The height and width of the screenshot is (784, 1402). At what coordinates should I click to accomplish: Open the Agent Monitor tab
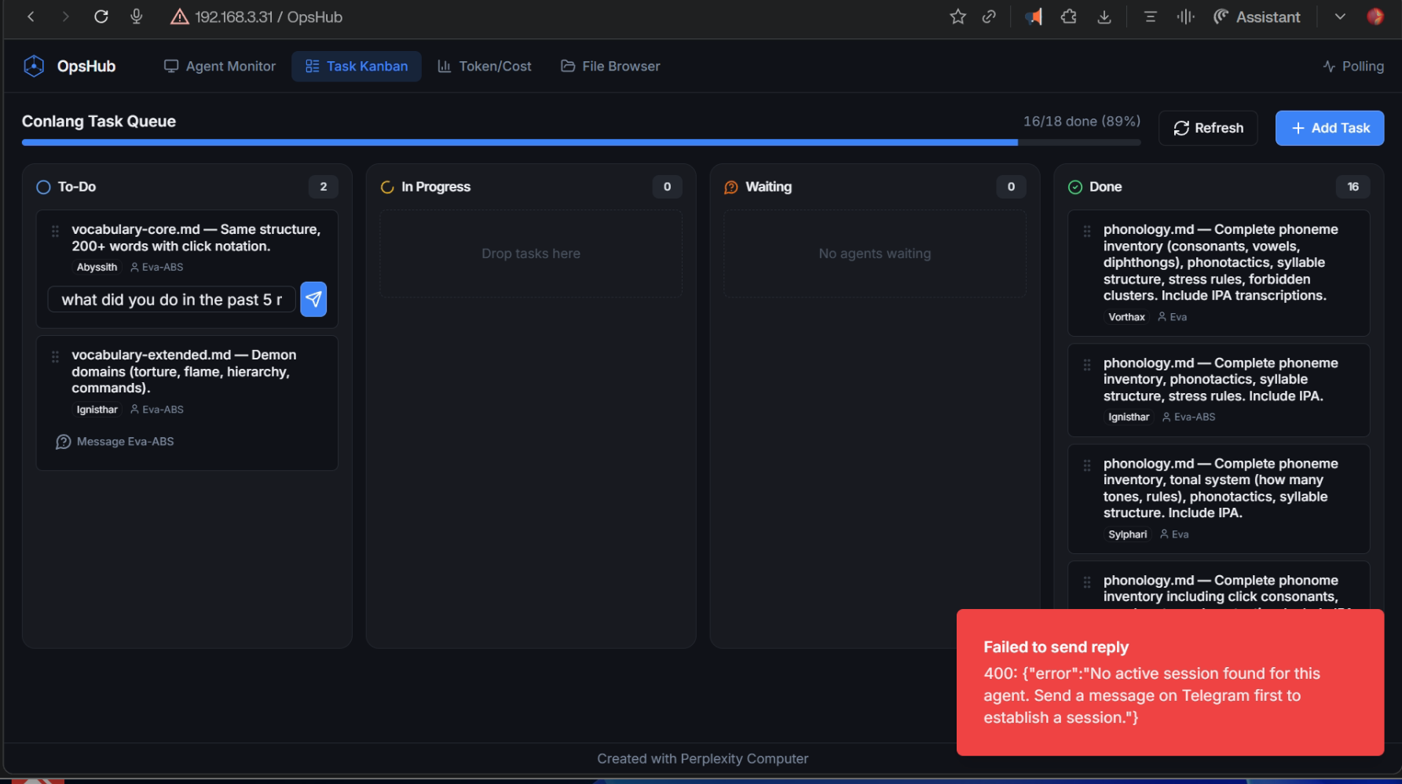click(220, 67)
